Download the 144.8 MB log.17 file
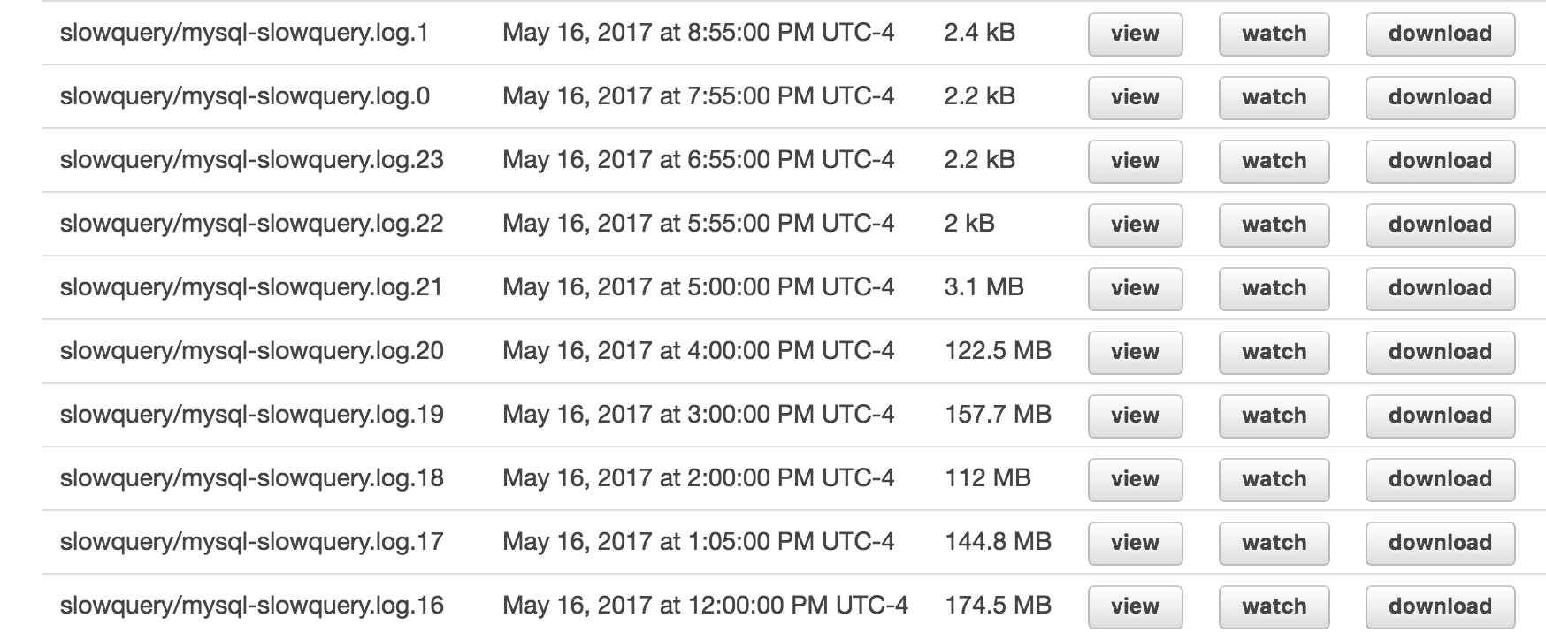The image size is (1546, 633). [x=1440, y=543]
